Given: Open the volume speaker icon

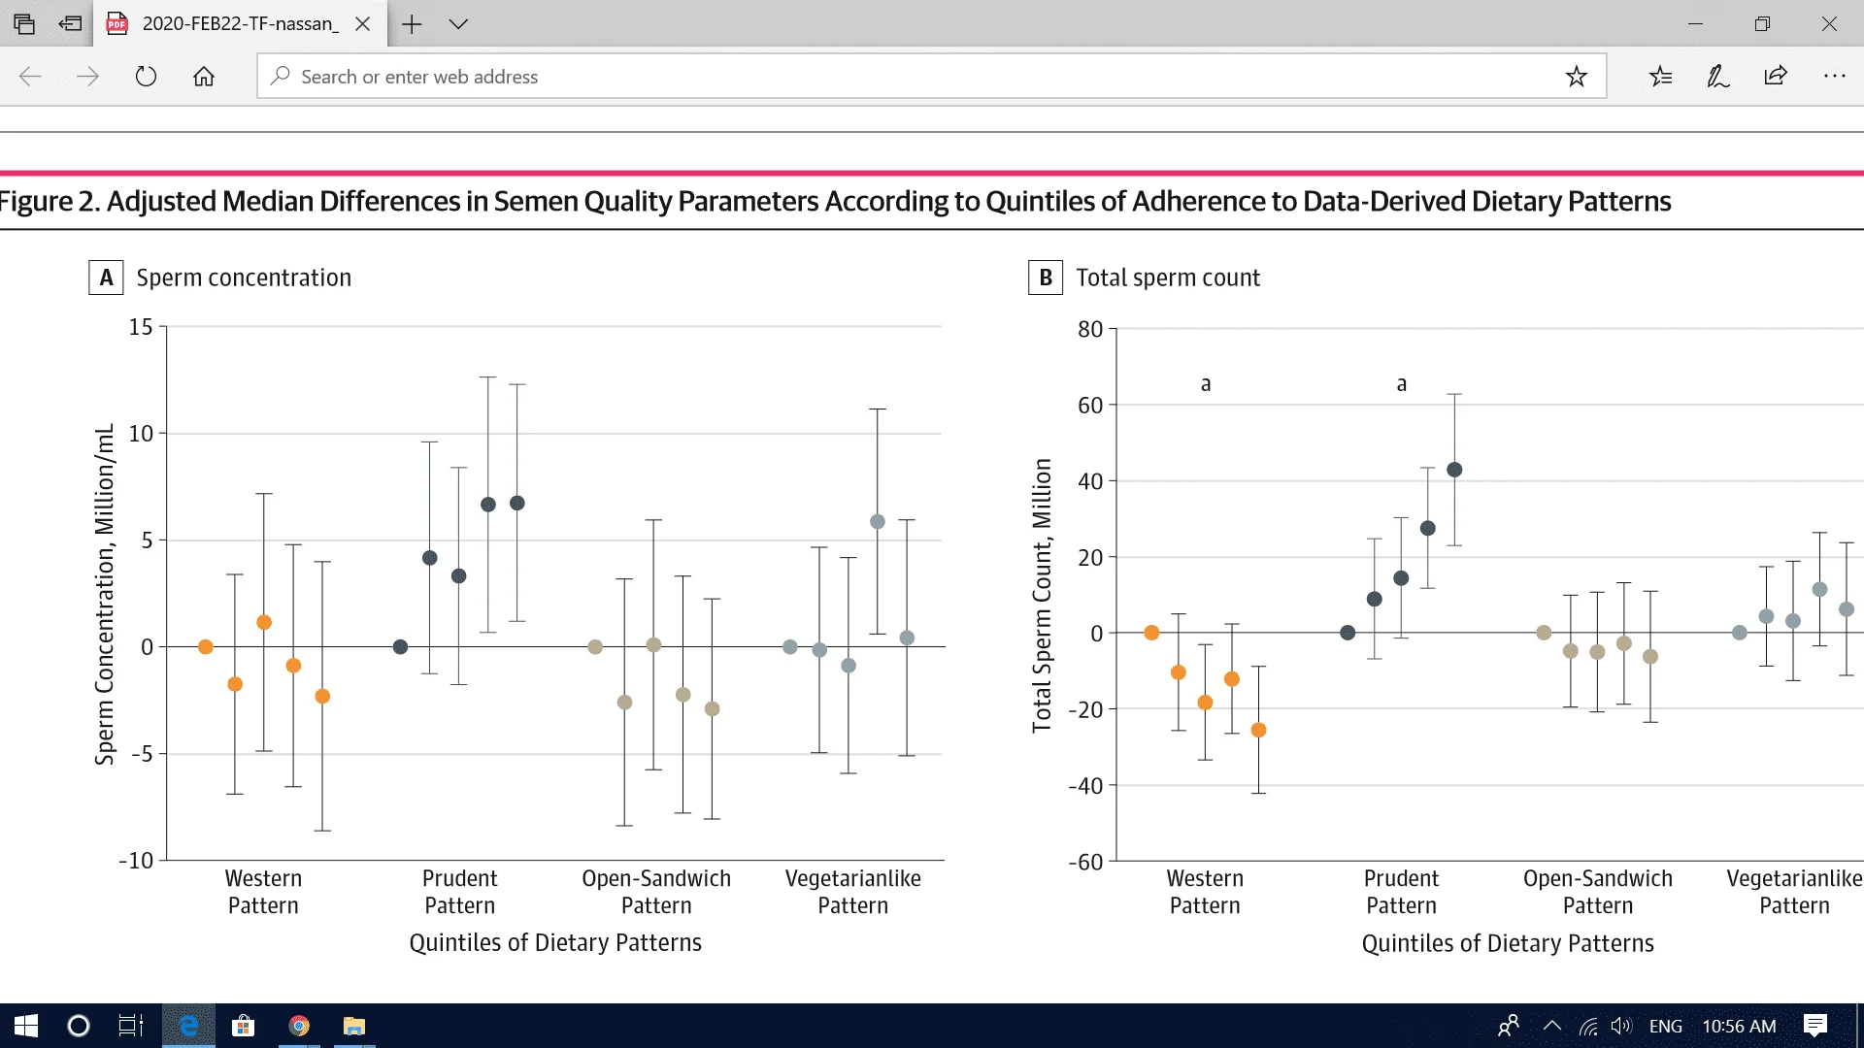Looking at the screenshot, I should coord(1621,1026).
